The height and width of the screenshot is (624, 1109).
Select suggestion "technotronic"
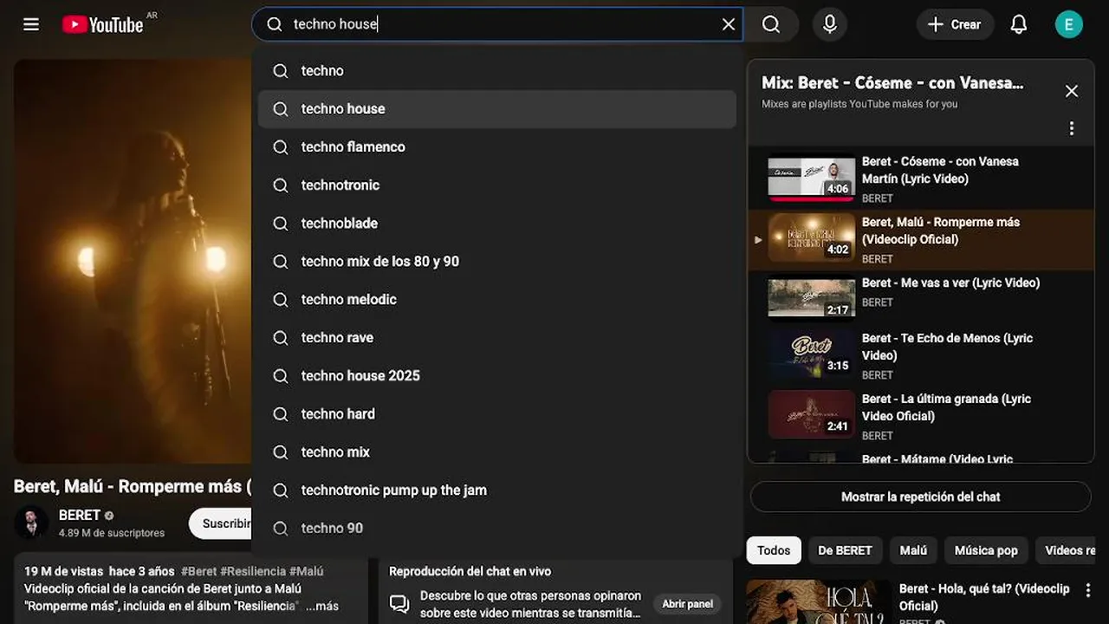[497, 185]
